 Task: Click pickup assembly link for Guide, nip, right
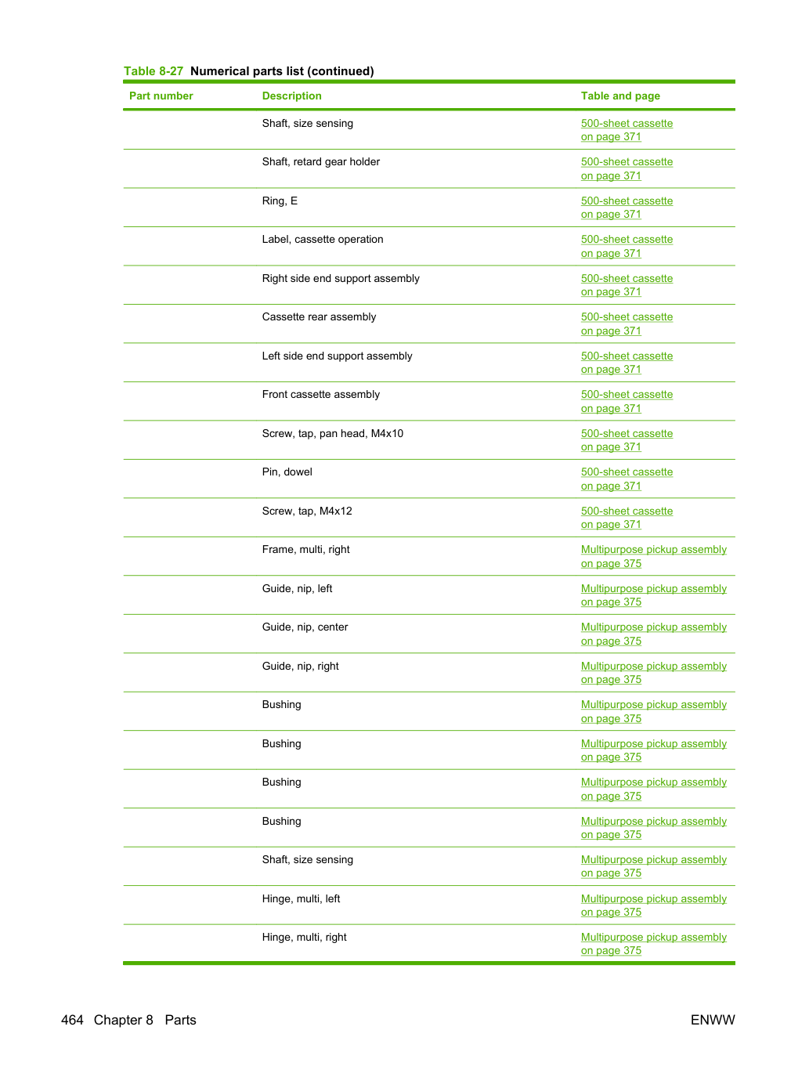click(x=654, y=673)
